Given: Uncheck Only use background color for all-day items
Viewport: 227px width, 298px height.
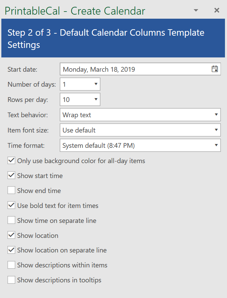Looking at the screenshot, I should pos(12,161).
